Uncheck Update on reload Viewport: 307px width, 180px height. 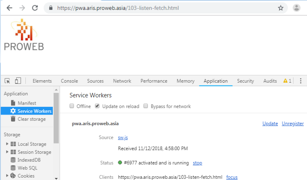[97, 106]
